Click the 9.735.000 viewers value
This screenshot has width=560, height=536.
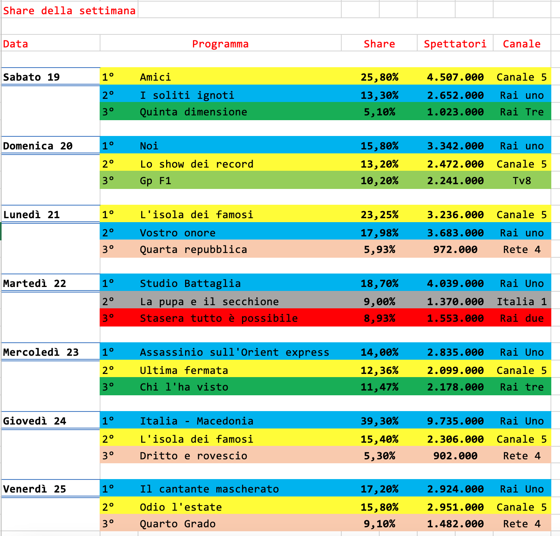[455, 421]
